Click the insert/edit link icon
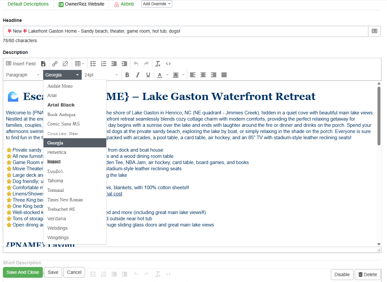This screenshot has height=282, width=387. [x=55, y=64]
